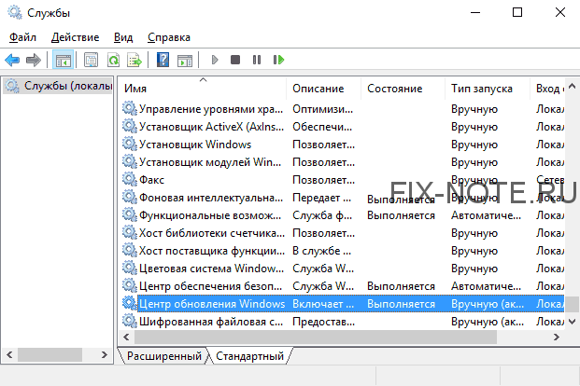Select Хост библиотеки счетчика... service
Viewport: 580px width, 386px height.
click(343, 233)
